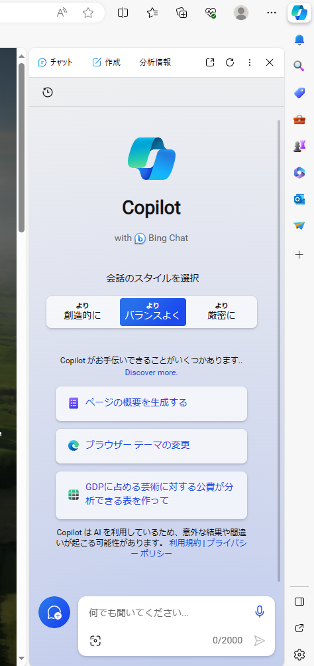Open the Shopping tag icon in the sidebar
The width and height of the screenshot is (314, 666).
click(299, 93)
